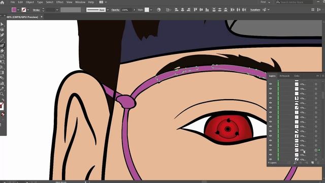
Task: Select the Pen tool
Action: coord(2,35)
